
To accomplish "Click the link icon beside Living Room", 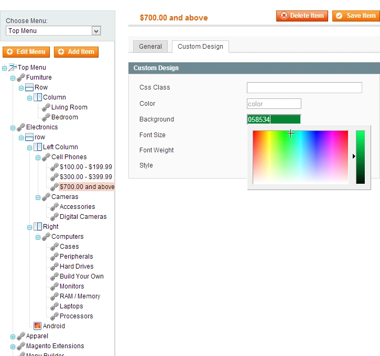I will point(46,107).
